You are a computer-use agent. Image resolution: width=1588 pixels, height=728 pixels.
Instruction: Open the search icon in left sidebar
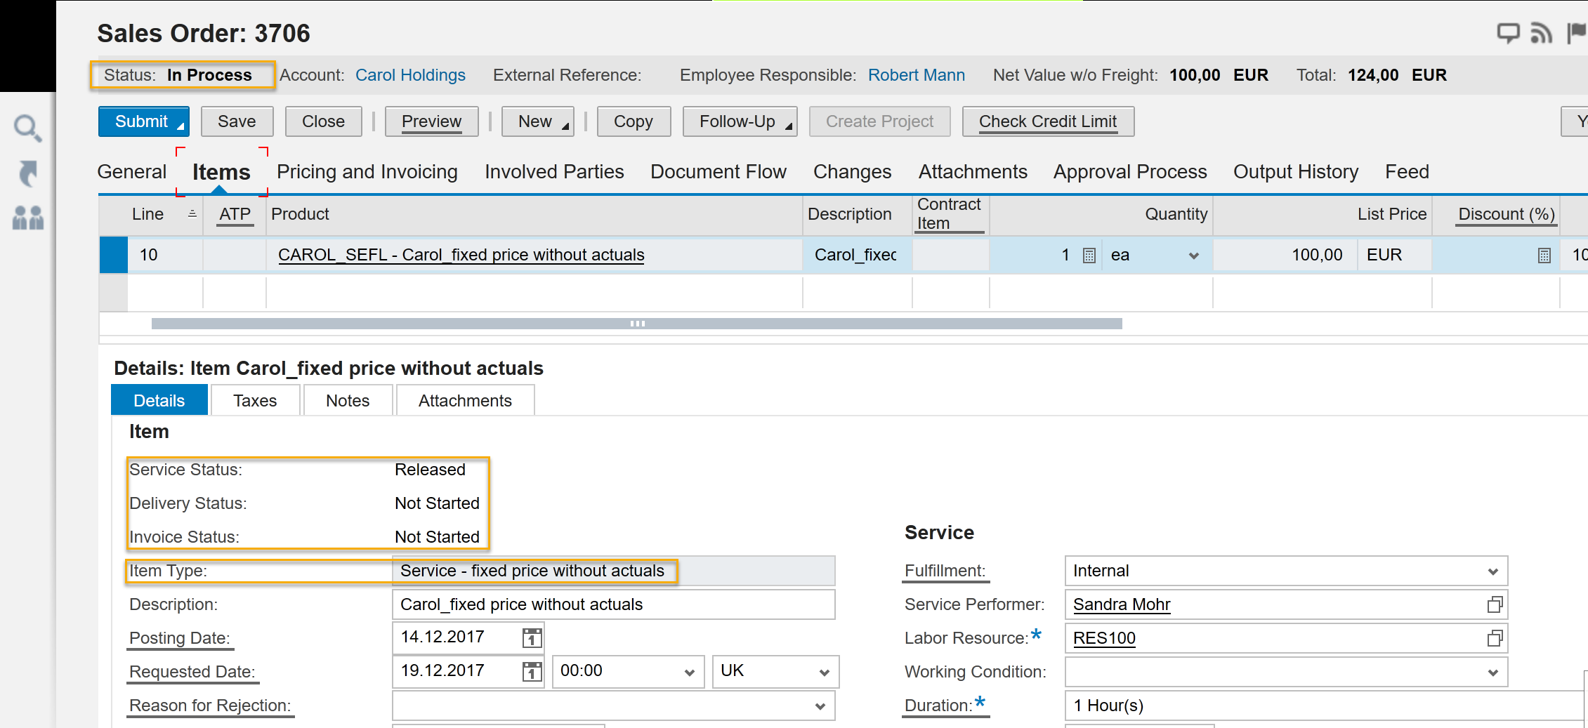pyautogui.click(x=28, y=128)
